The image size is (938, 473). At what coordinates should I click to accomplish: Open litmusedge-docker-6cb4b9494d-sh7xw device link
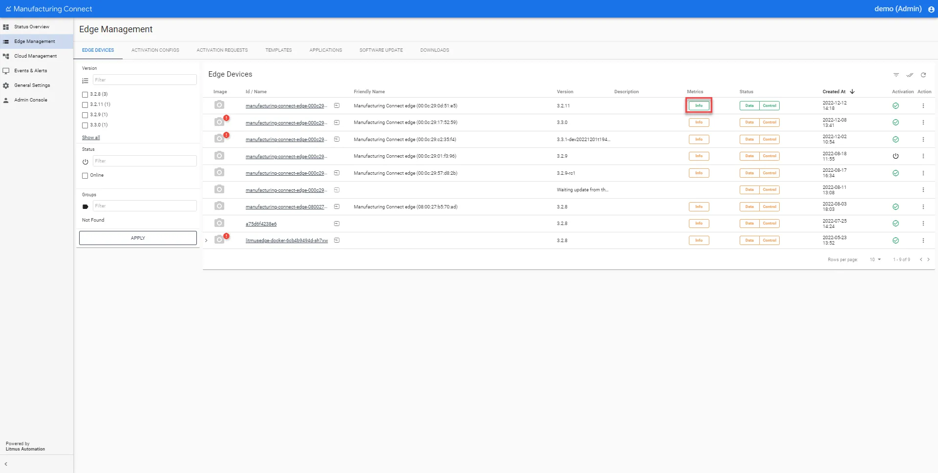click(287, 241)
